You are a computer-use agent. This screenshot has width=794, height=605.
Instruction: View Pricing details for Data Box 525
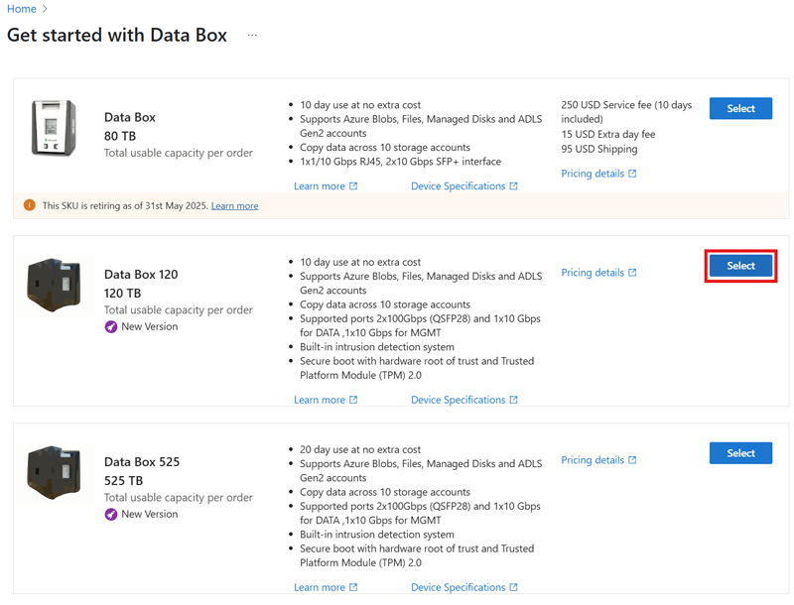tap(593, 460)
